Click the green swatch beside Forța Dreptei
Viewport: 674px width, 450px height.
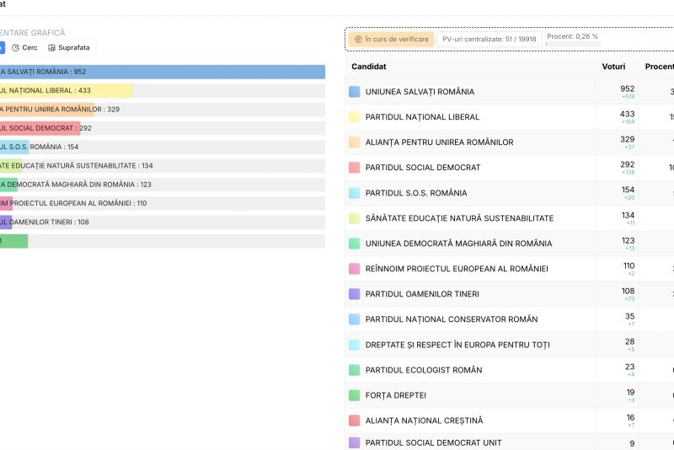coord(355,395)
